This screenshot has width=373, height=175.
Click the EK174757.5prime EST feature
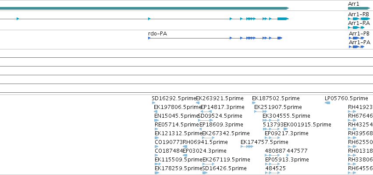click(x=247, y=147)
